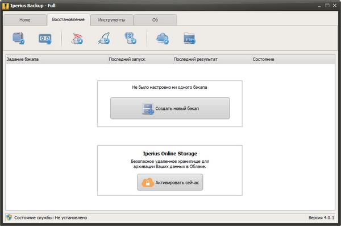The width and height of the screenshot is (341, 226).
Task: Sort by the Последний запуск column header
Action: tap(140, 59)
